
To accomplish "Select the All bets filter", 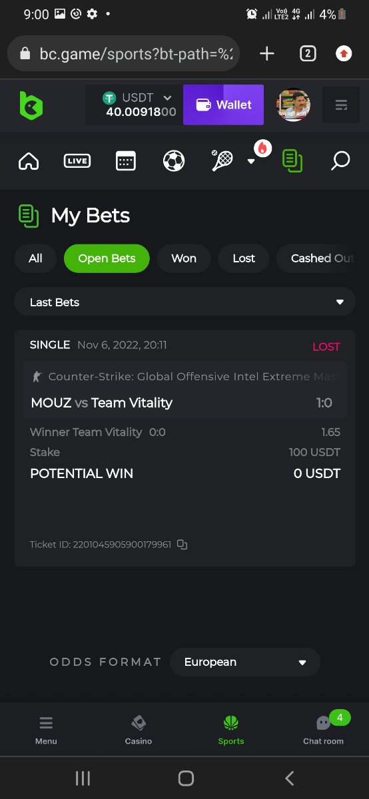I will [x=35, y=258].
